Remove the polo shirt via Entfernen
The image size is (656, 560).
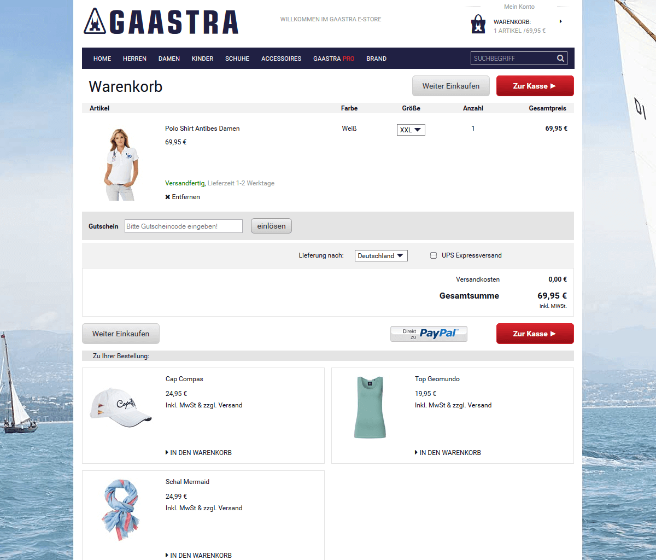[183, 197]
